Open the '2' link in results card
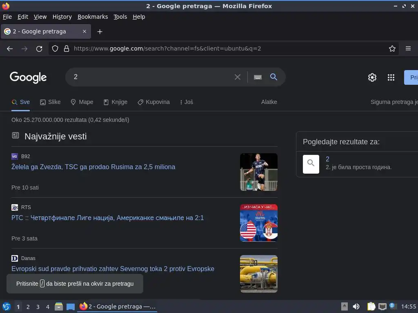The image size is (418, 313). (327, 159)
